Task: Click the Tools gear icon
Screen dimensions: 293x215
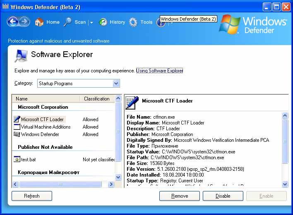Action: [133, 22]
